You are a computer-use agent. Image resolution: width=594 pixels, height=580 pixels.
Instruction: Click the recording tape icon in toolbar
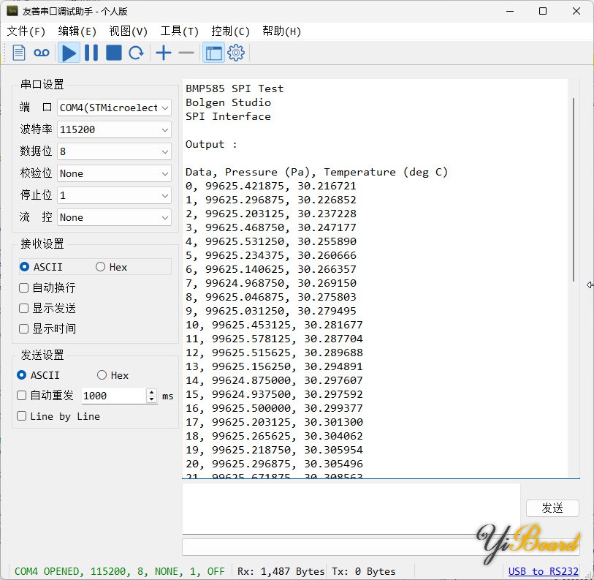coord(42,53)
